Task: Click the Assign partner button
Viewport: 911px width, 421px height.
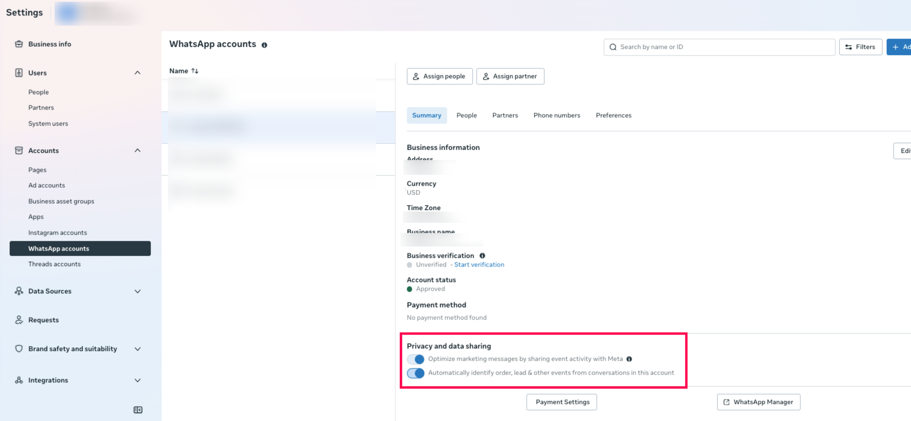Action: [x=510, y=76]
